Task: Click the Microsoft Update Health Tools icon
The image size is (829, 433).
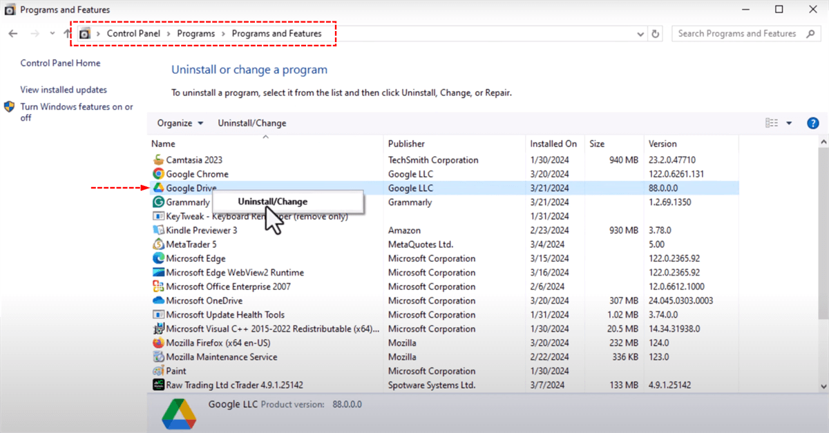Action: (158, 315)
